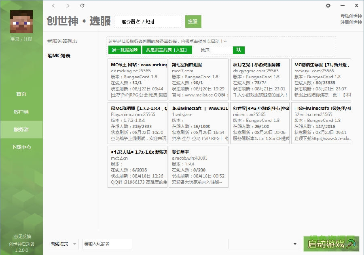Minimize the launcher window
This screenshot has width=364, height=255.
342,6
